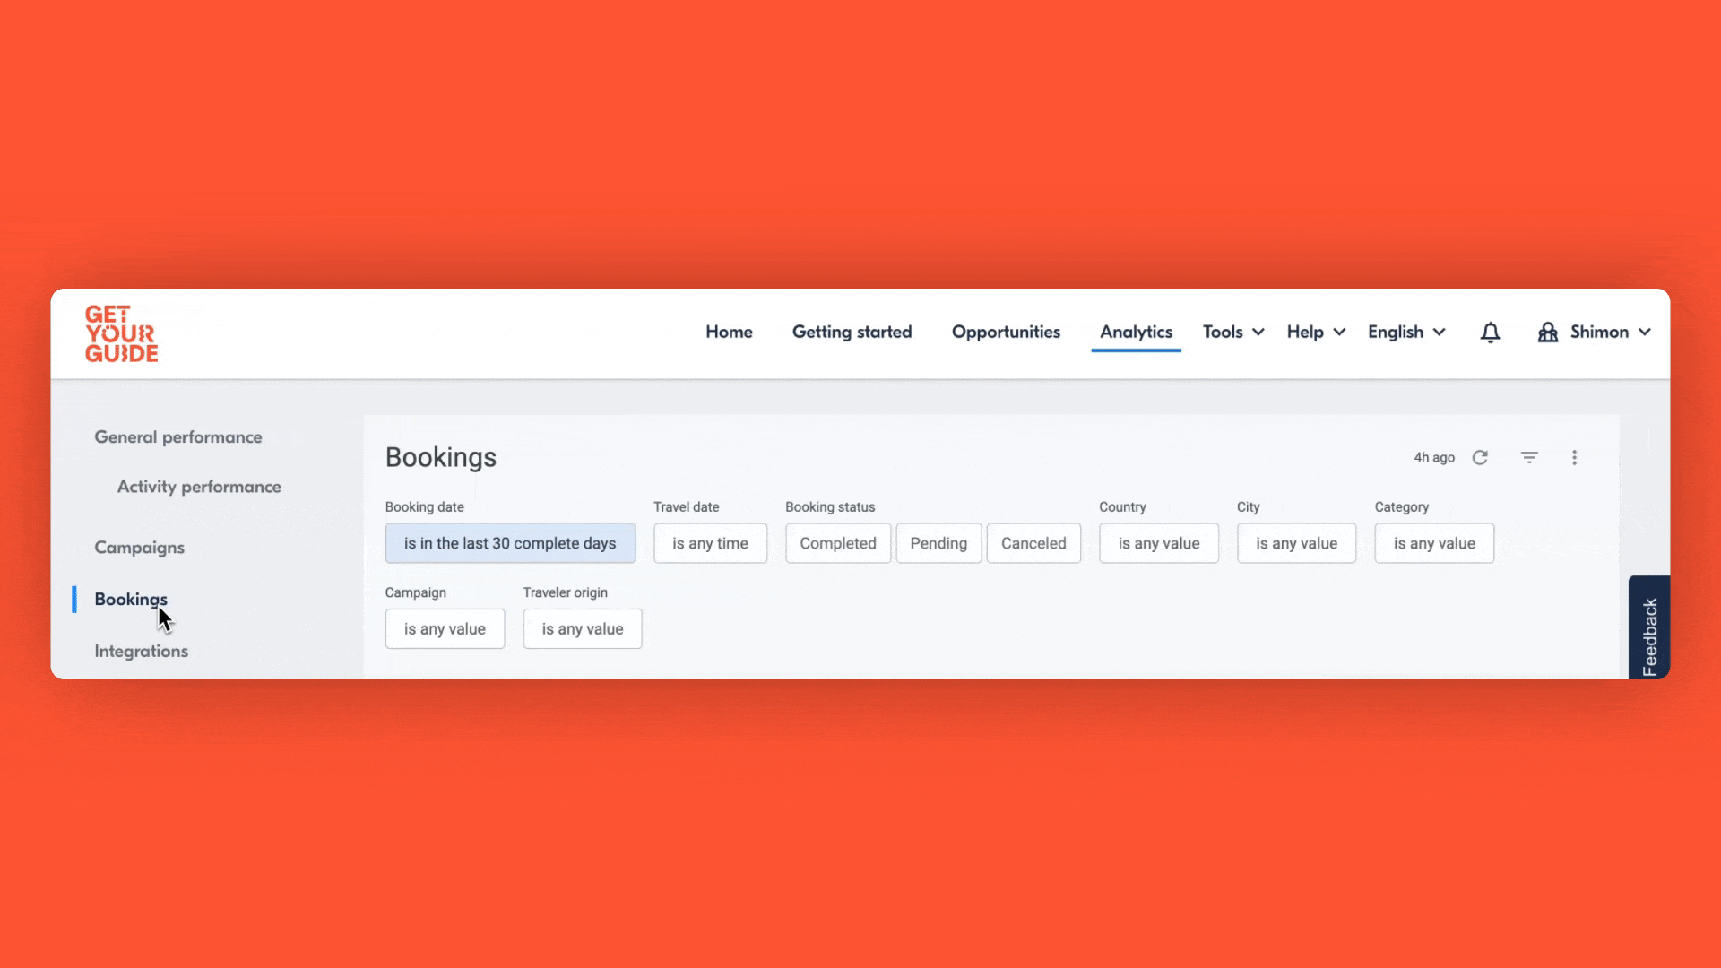This screenshot has width=1721, height=968.
Task: Click the Bookings dashboard heading
Action: pyautogui.click(x=441, y=457)
